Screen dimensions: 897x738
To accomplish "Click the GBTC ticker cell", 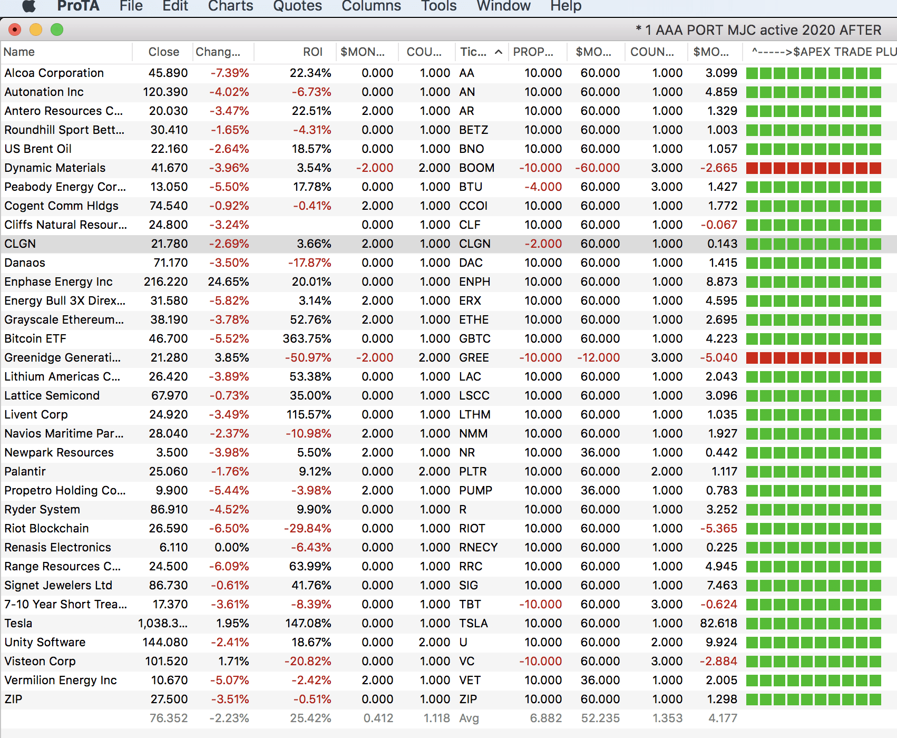I will [474, 339].
